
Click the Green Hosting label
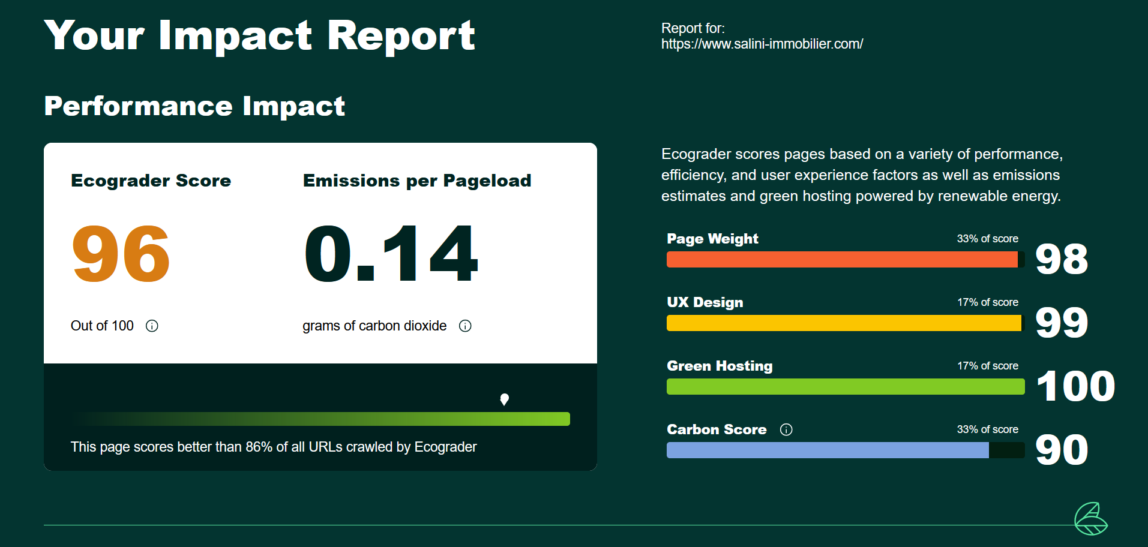[x=720, y=366]
